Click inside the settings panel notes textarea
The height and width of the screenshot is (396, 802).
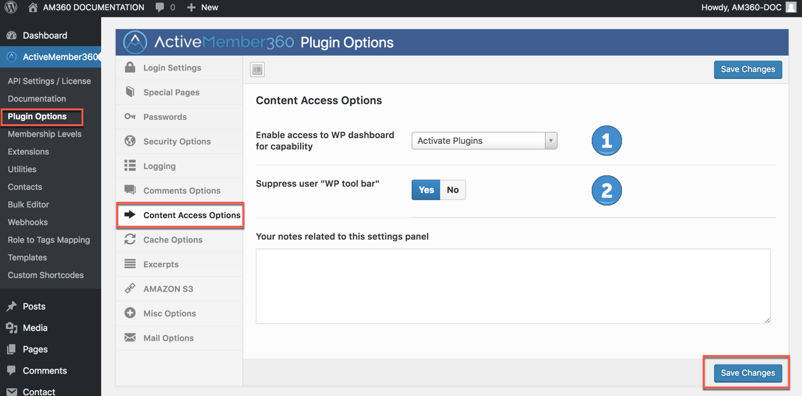[x=513, y=286]
